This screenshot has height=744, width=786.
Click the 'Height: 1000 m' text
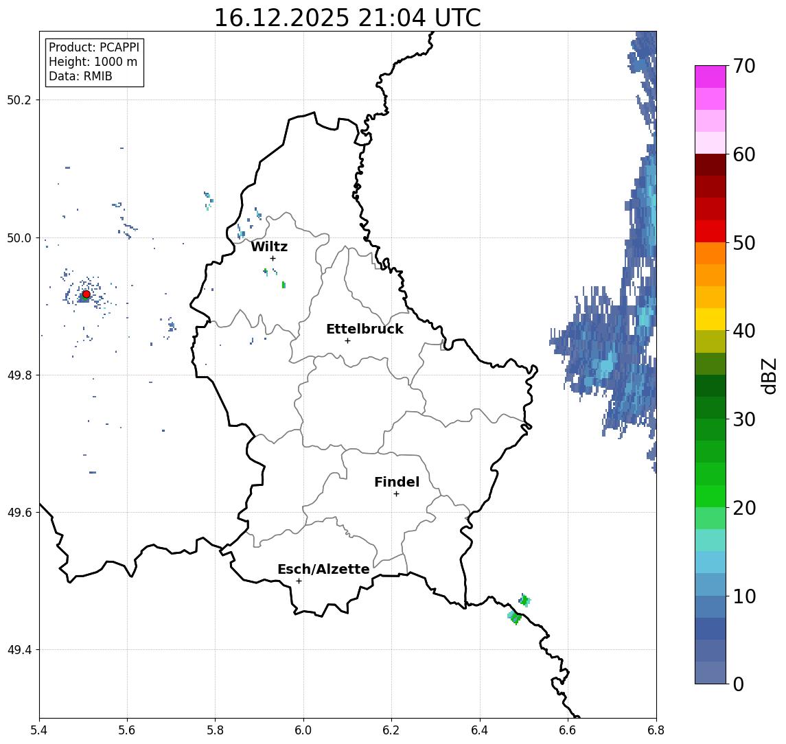[x=93, y=62]
